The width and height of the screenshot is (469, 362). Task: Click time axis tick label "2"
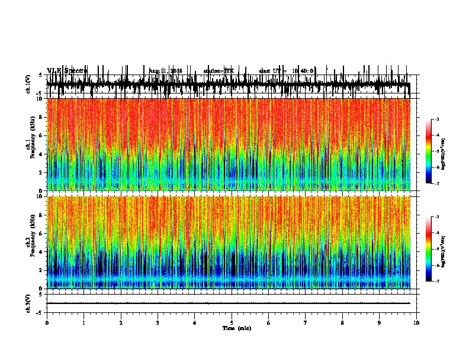pos(121,323)
